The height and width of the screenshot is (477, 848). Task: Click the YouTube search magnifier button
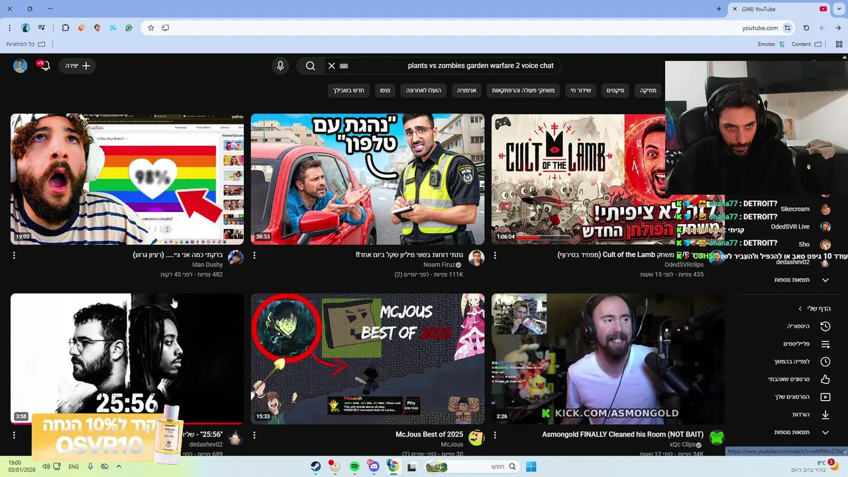tap(310, 66)
